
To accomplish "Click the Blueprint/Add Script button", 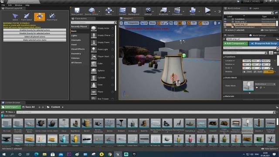I will click(264, 44).
